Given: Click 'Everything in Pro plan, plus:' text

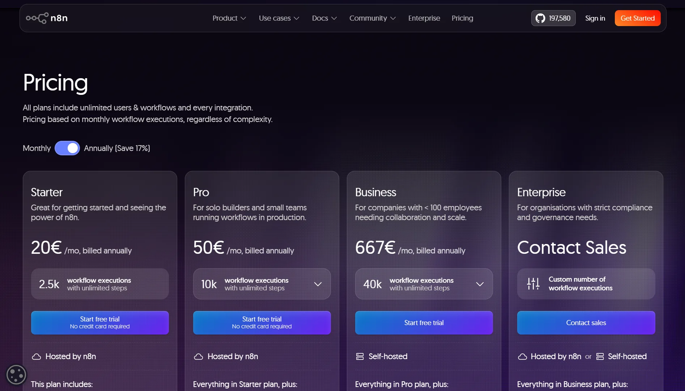Looking at the screenshot, I should [x=401, y=384].
